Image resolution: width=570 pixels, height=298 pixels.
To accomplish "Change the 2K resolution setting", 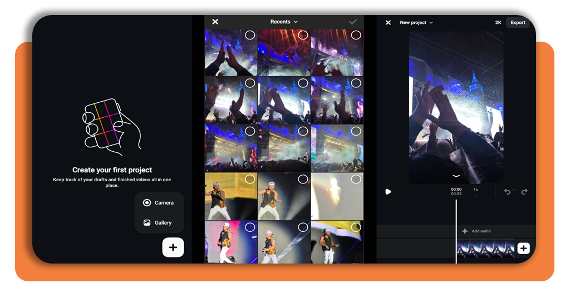I will tap(498, 23).
